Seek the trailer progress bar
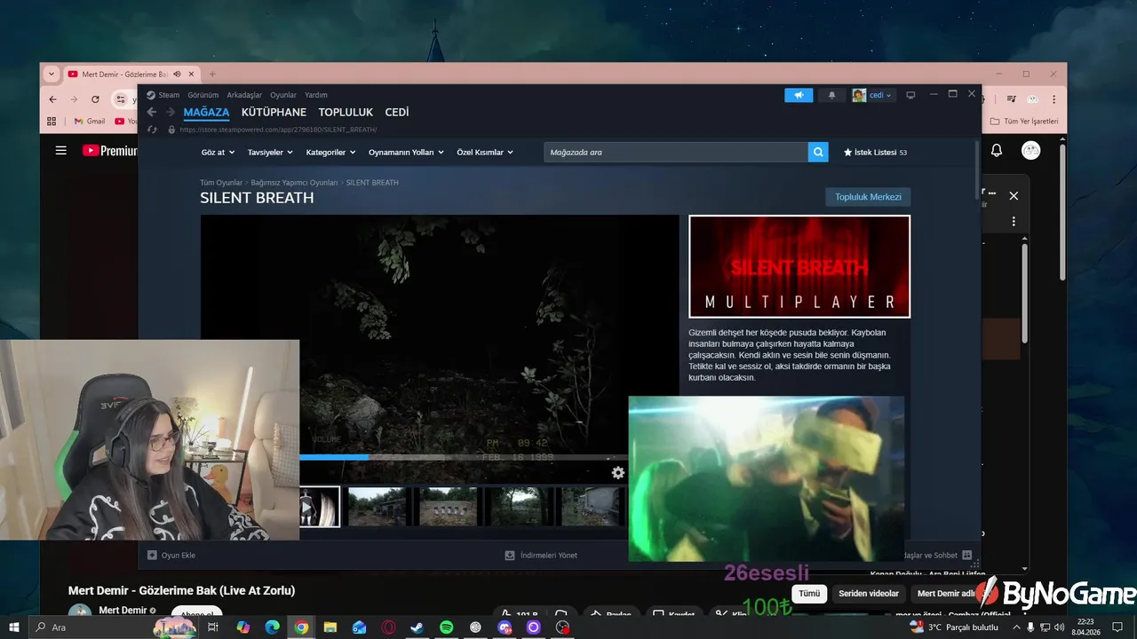 tap(462, 457)
